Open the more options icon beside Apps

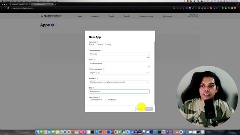[x=57, y=25]
